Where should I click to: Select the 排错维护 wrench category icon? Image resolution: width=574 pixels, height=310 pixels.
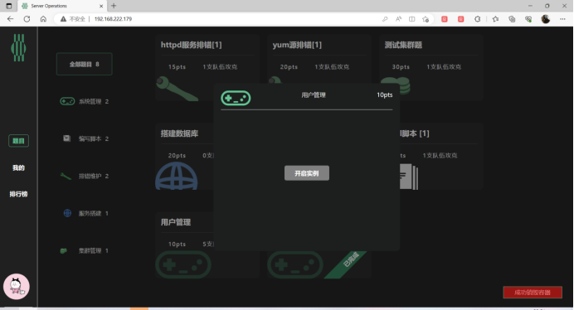(x=66, y=176)
